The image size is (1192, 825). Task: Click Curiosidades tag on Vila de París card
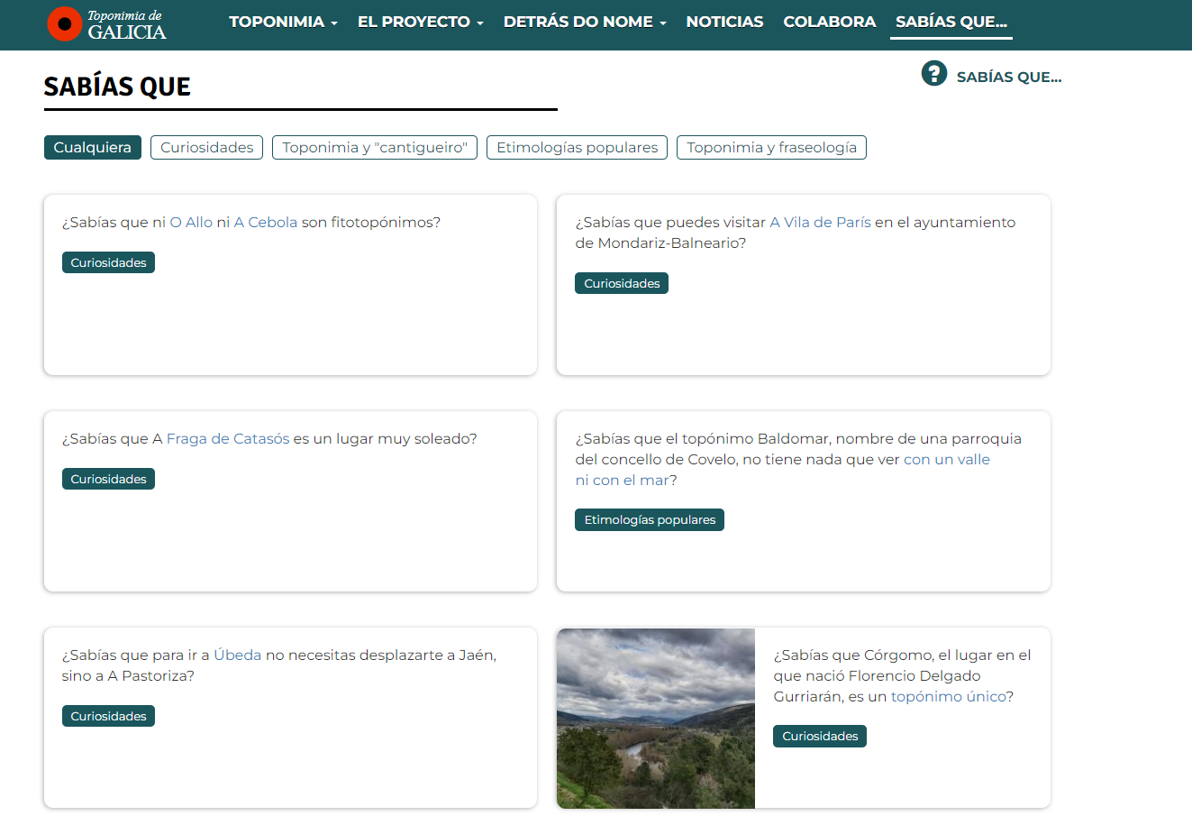[622, 284]
